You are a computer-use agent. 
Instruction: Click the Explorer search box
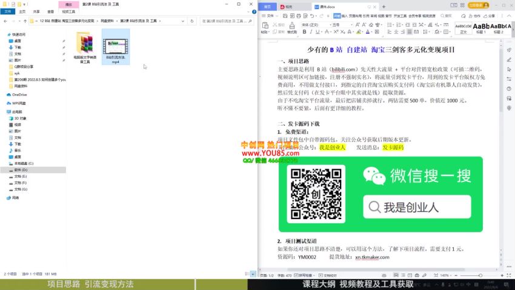(x=227, y=21)
